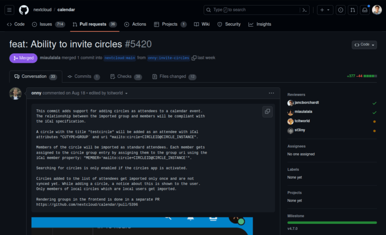386x235 pixels.
Task: Open reviewer miaulalala's profile
Action: [303, 111]
